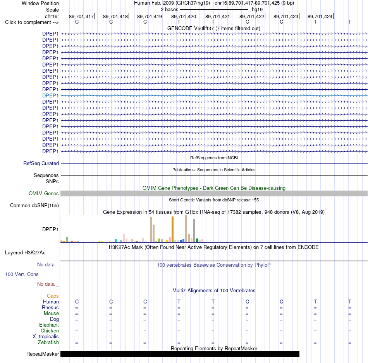This screenshot has width=368, height=363.
Task: Click position marker 89,701,417
Action: pyautogui.click(x=81, y=16)
